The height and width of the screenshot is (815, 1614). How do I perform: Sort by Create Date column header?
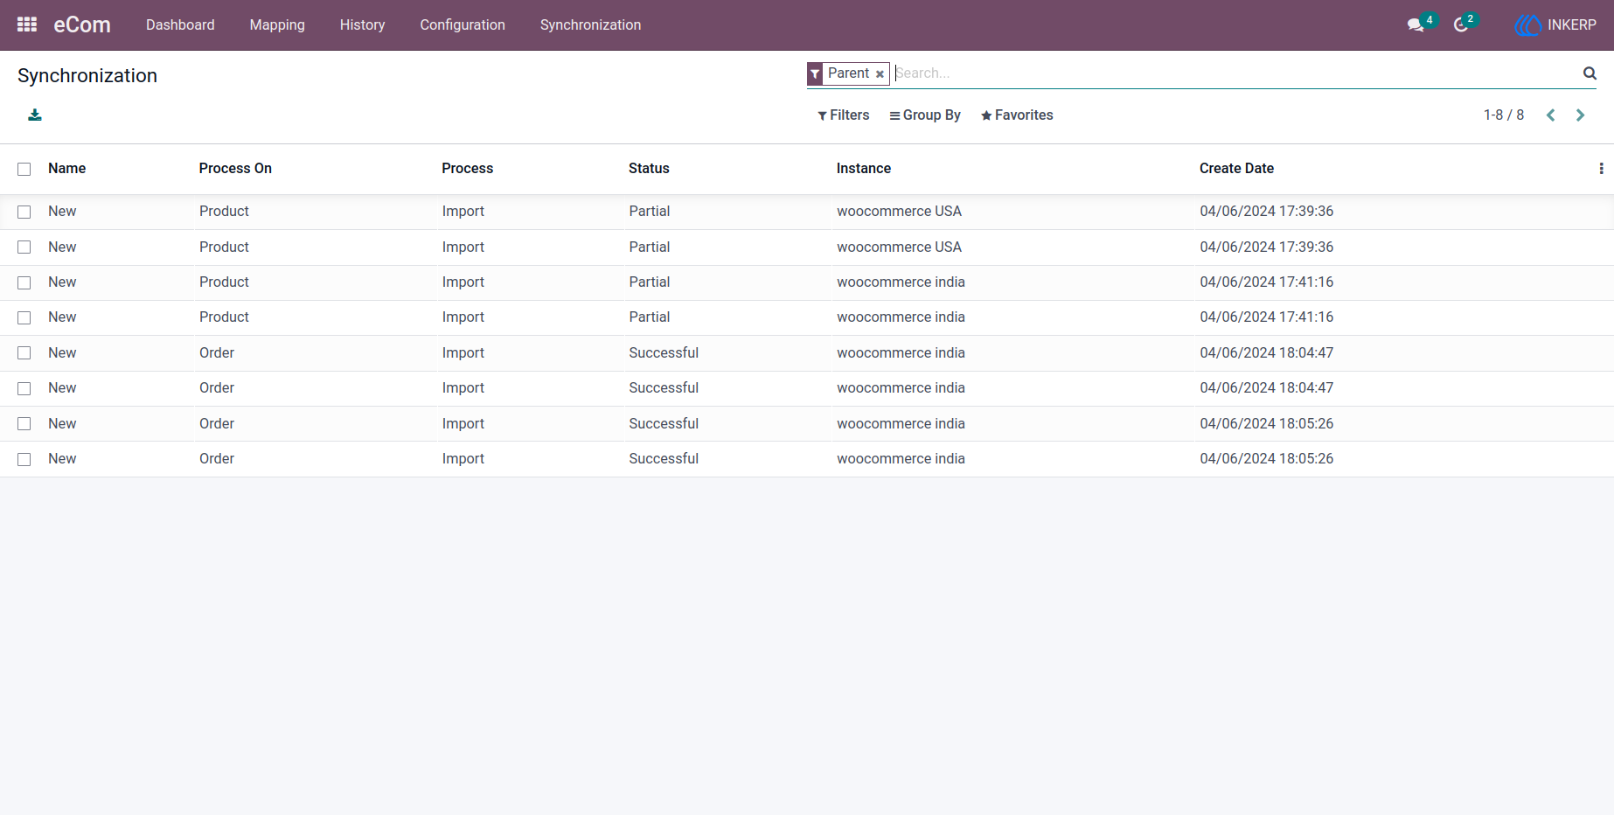pos(1236,169)
